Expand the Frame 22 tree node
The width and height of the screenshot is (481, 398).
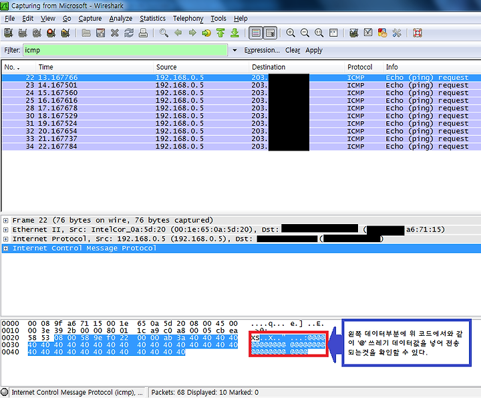tap(5, 221)
